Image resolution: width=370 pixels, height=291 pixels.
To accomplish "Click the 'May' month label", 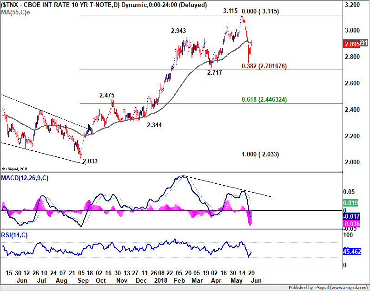I will pos(237,281).
